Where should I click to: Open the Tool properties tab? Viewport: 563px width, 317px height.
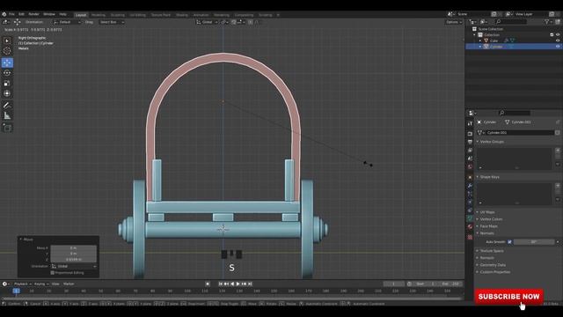point(470,123)
